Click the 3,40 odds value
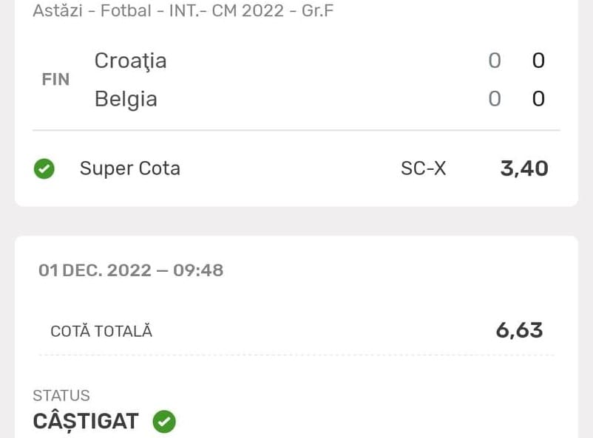593x438 pixels. [x=524, y=168]
